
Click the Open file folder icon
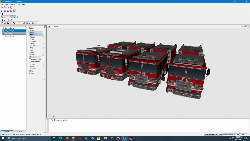tap(5, 23)
